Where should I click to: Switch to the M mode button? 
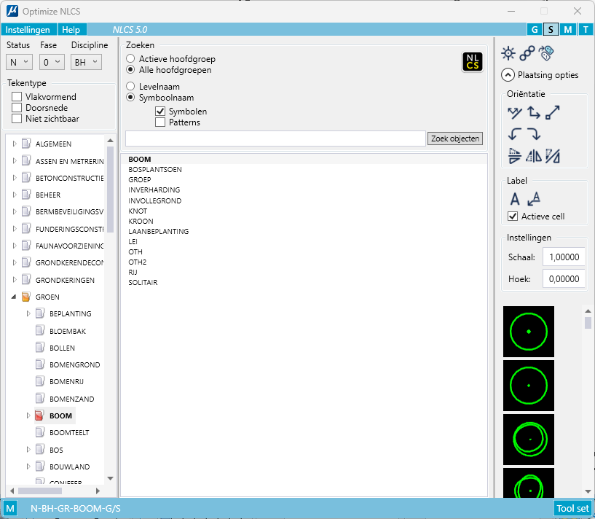(x=567, y=29)
